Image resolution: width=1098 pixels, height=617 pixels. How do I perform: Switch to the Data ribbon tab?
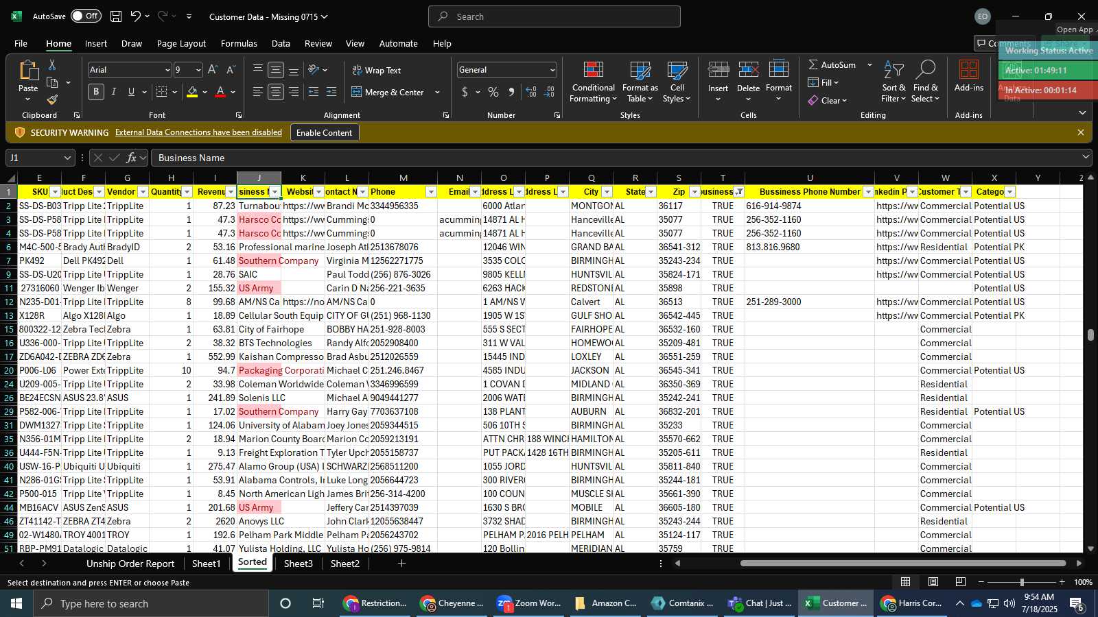click(281, 43)
